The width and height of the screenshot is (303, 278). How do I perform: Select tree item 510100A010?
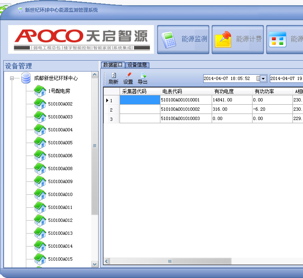[x=60, y=194]
